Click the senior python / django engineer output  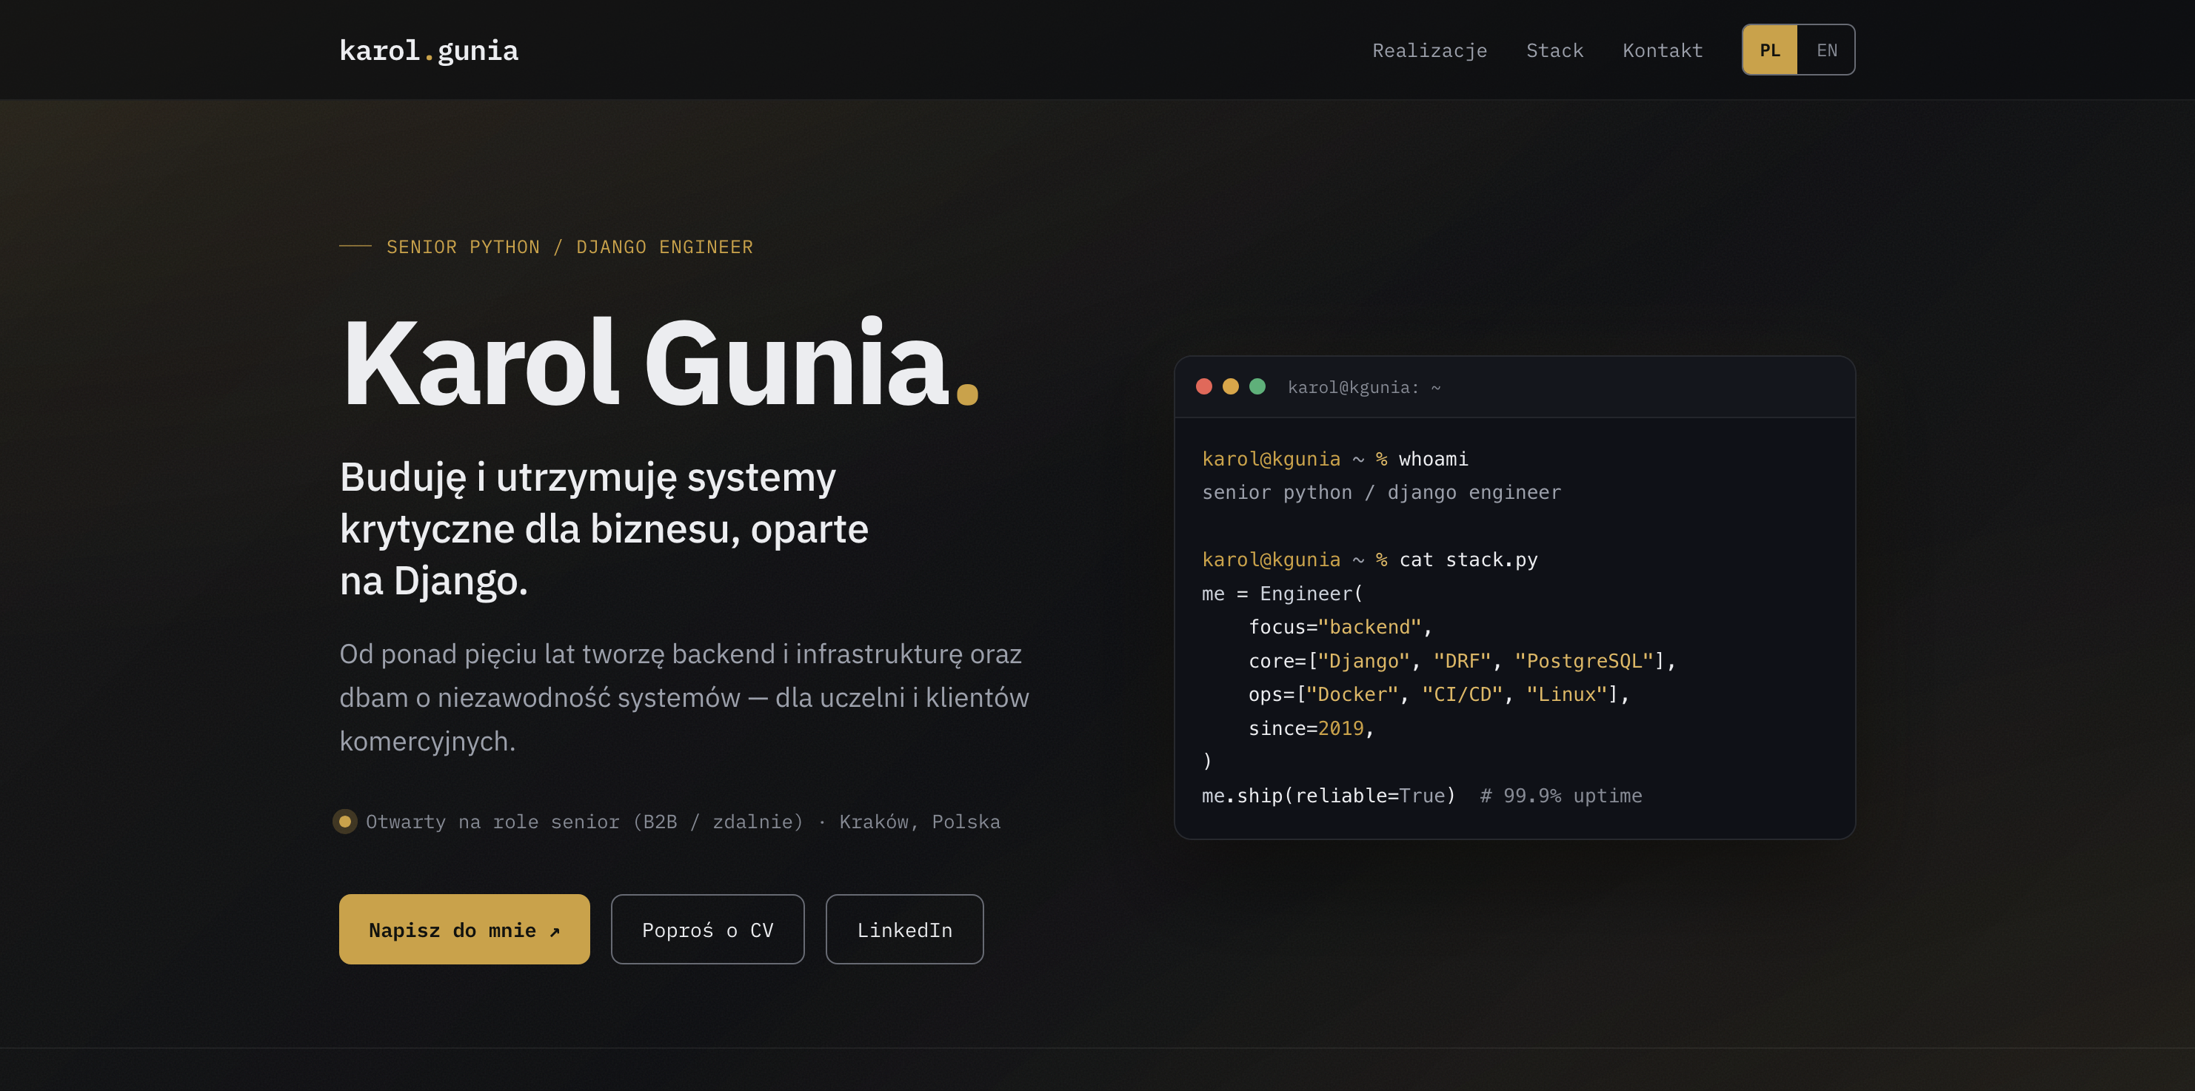(x=1381, y=492)
